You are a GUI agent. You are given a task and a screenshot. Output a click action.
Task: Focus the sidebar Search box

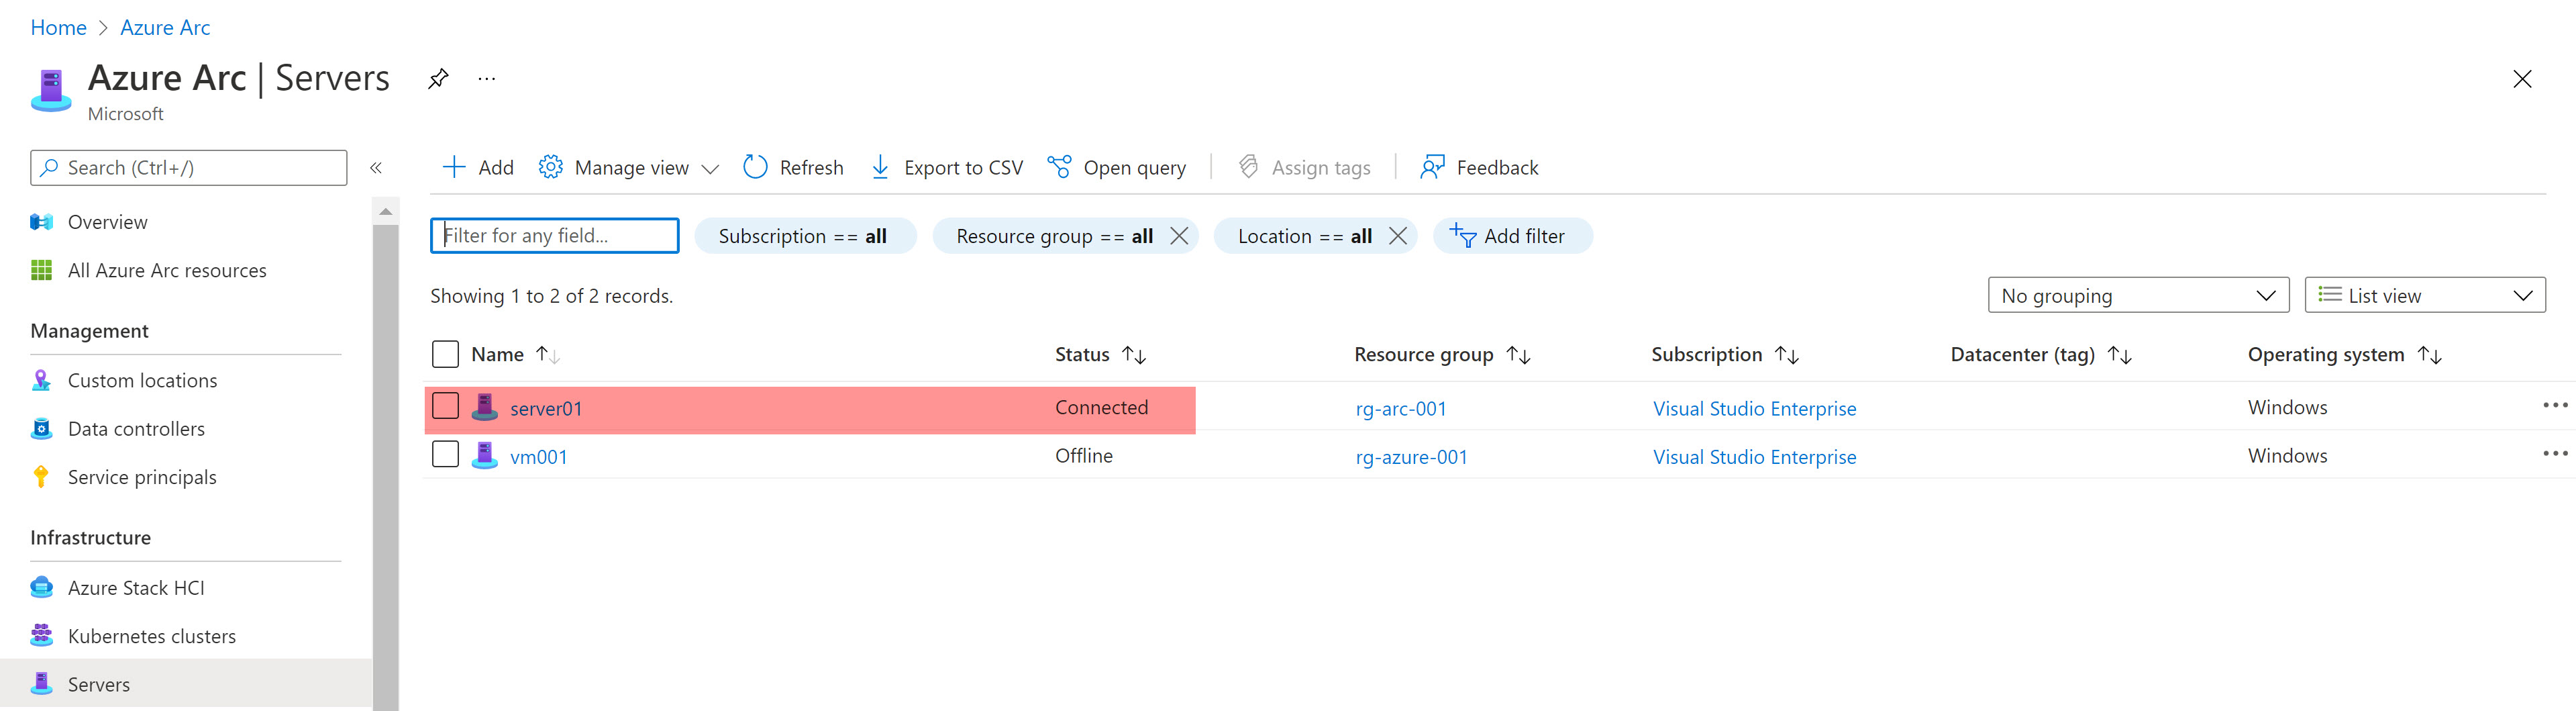tap(189, 167)
